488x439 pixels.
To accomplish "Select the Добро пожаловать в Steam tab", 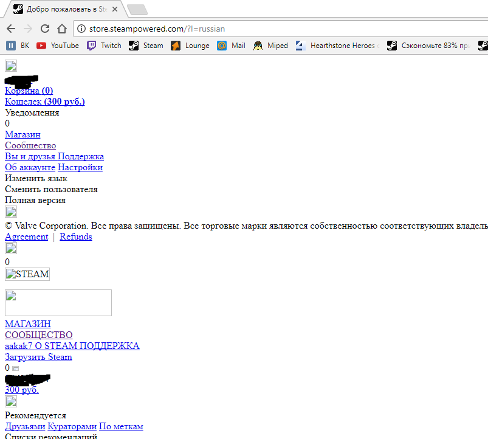I will [66, 9].
